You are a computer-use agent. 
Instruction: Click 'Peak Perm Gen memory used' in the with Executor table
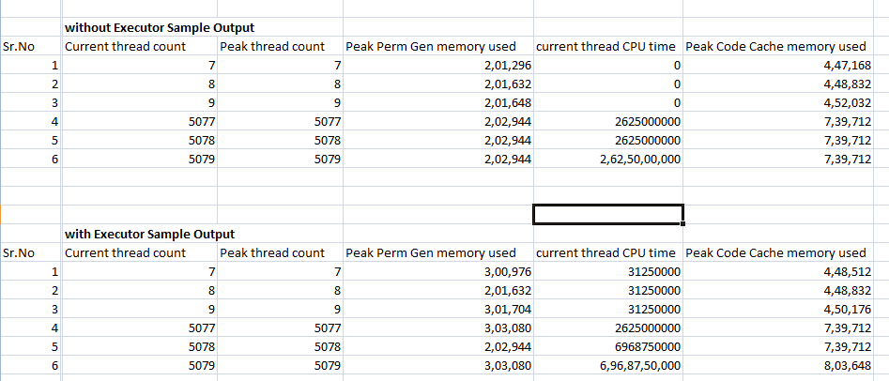point(431,252)
